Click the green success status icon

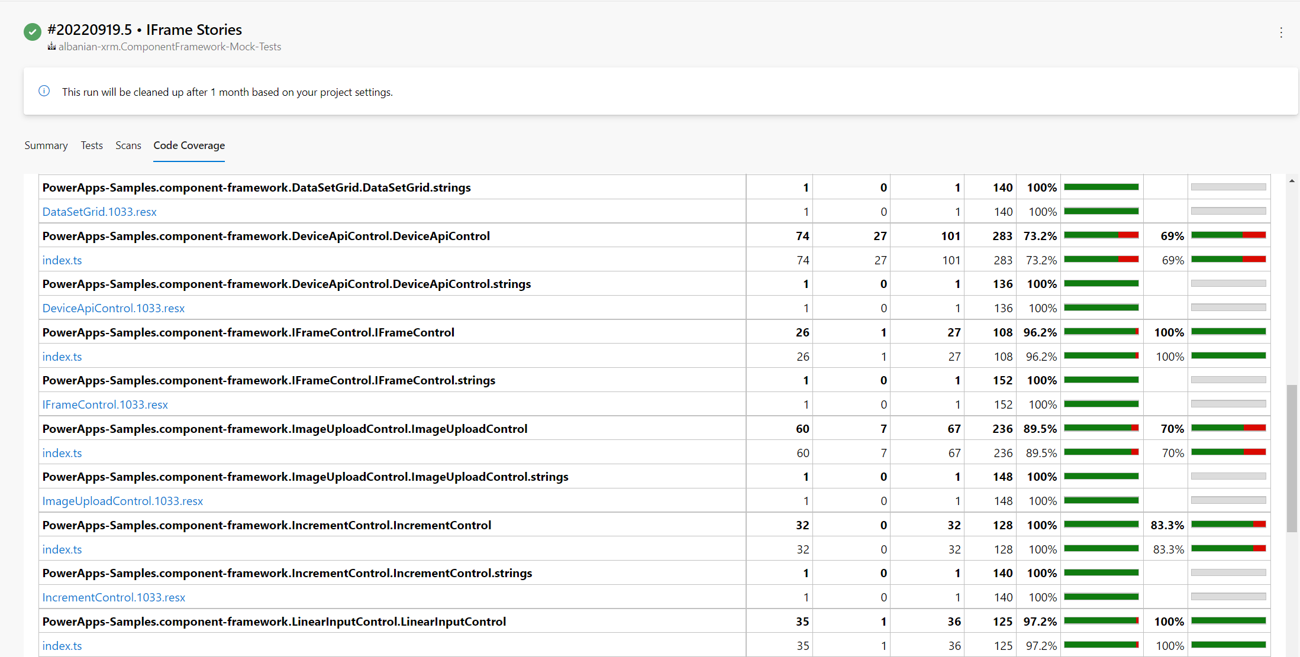33,32
